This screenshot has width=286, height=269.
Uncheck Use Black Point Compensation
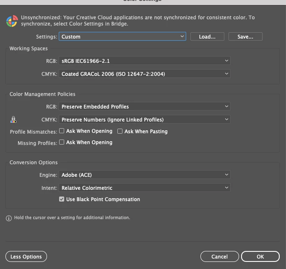click(62, 199)
